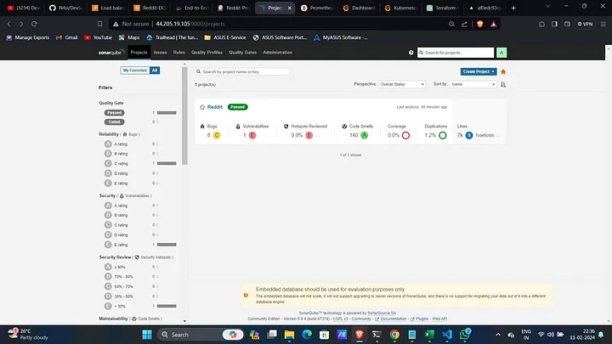Click the Bugs C rating badge
This screenshot has height=344, width=612.
click(x=217, y=135)
